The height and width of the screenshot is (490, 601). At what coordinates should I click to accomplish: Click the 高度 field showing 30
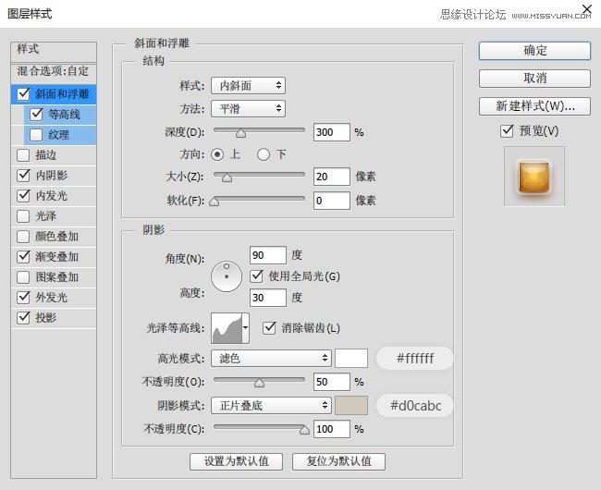point(268,298)
